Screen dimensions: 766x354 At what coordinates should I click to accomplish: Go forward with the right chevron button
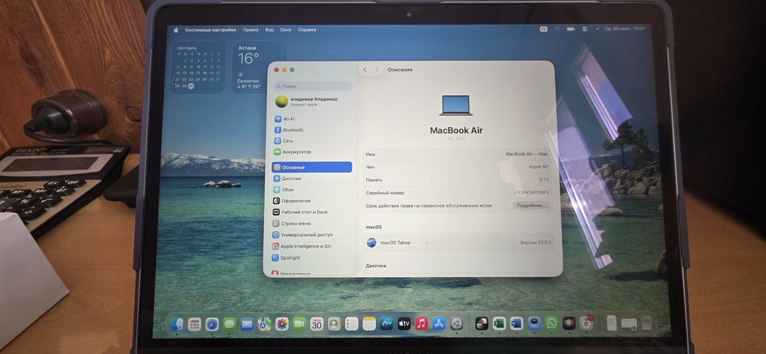pyautogui.click(x=377, y=70)
